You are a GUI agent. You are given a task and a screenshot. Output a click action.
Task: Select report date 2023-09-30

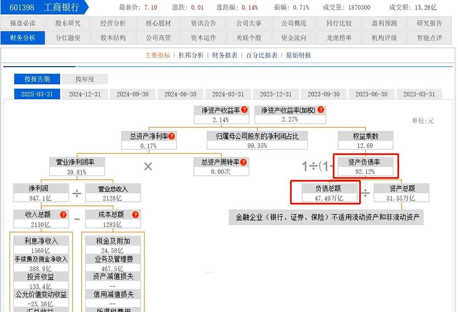(324, 94)
